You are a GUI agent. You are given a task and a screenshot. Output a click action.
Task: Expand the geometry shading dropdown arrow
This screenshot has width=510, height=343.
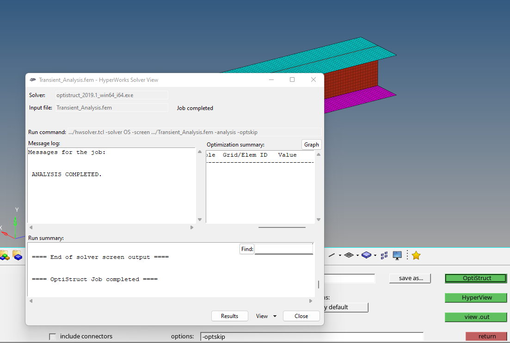click(375, 255)
